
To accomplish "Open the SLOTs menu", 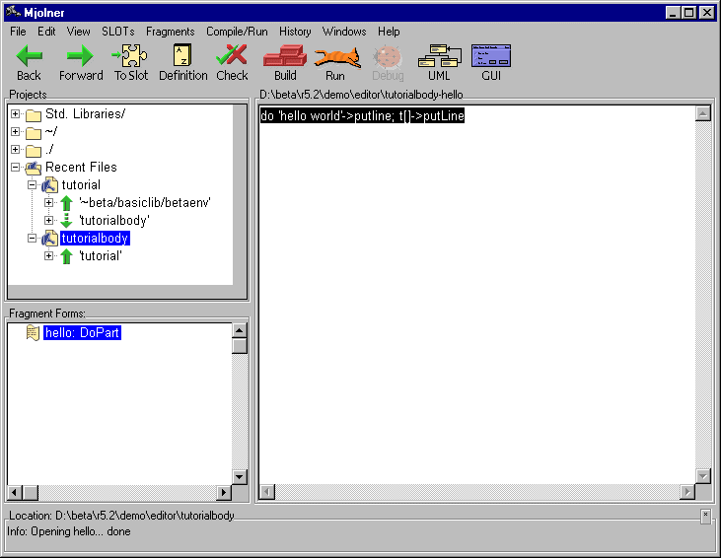I will coord(117,32).
